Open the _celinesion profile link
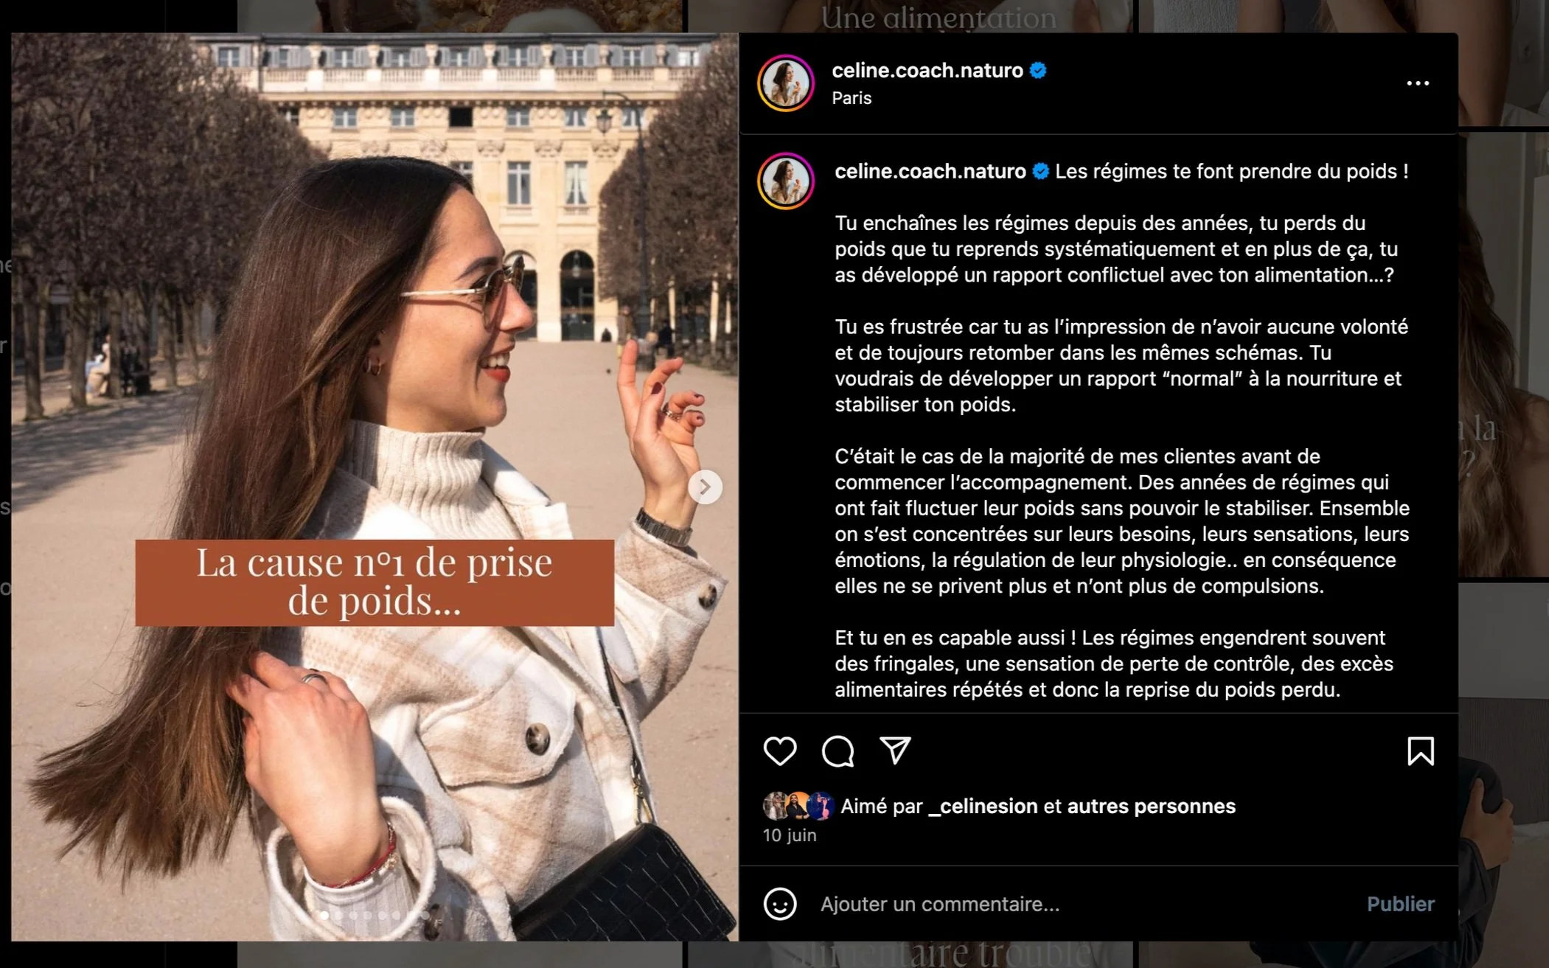This screenshot has height=968, width=1549. (983, 806)
